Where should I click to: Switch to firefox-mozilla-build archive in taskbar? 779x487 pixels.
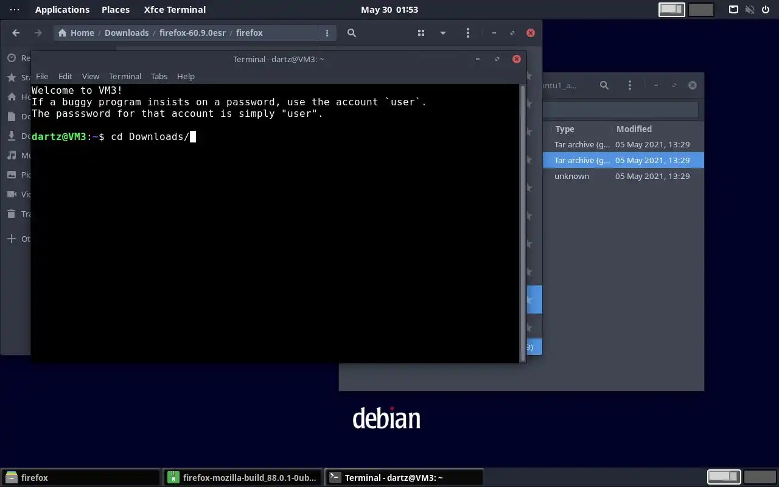(243, 478)
